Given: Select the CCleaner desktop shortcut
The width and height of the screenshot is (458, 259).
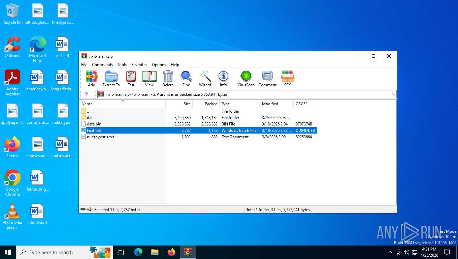Looking at the screenshot, I should click(x=12, y=47).
